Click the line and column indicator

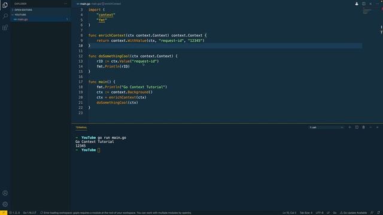[290, 213]
